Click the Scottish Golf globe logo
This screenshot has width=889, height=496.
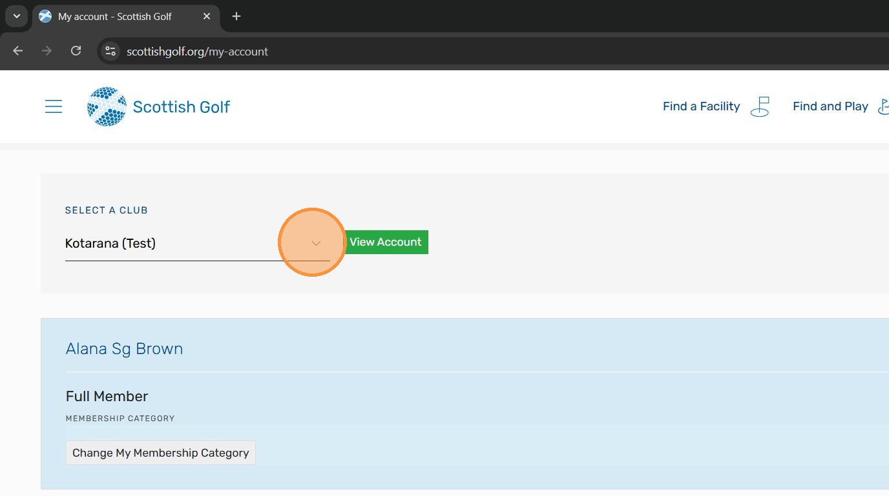pyautogui.click(x=107, y=106)
